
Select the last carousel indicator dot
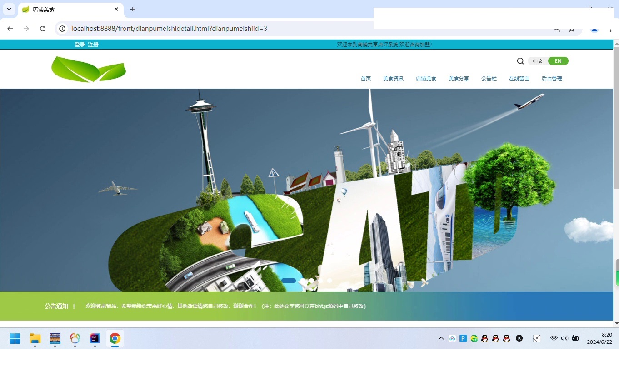point(329,281)
